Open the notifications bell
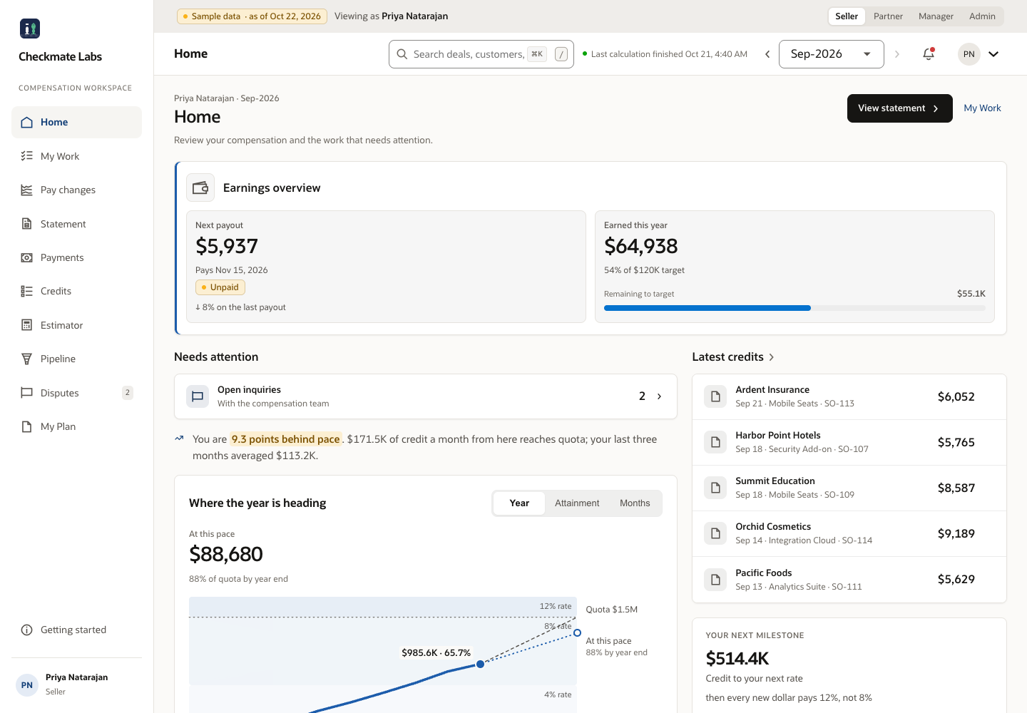The height and width of the screenshot is (713, 1027). [x=929, y=54]
